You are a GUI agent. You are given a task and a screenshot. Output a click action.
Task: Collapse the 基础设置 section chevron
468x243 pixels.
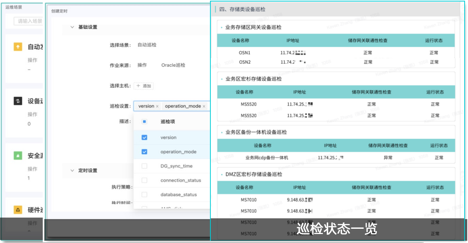tap(72, 27)
